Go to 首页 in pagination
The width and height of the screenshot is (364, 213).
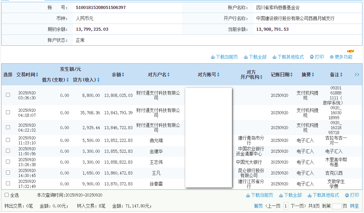point(258,206)
